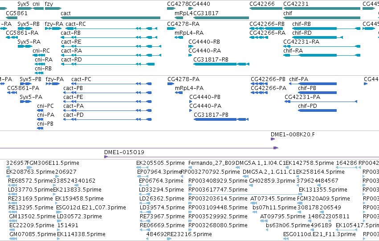Click the CG42266-RA transcript label
Image resolution: width=379 pixels, height=241 pixels.
(267, 33)
